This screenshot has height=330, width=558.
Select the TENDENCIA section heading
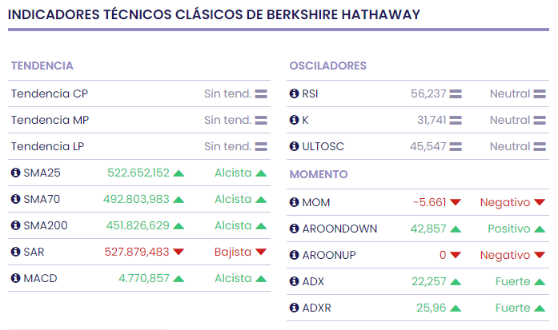(x=42, y=66)
